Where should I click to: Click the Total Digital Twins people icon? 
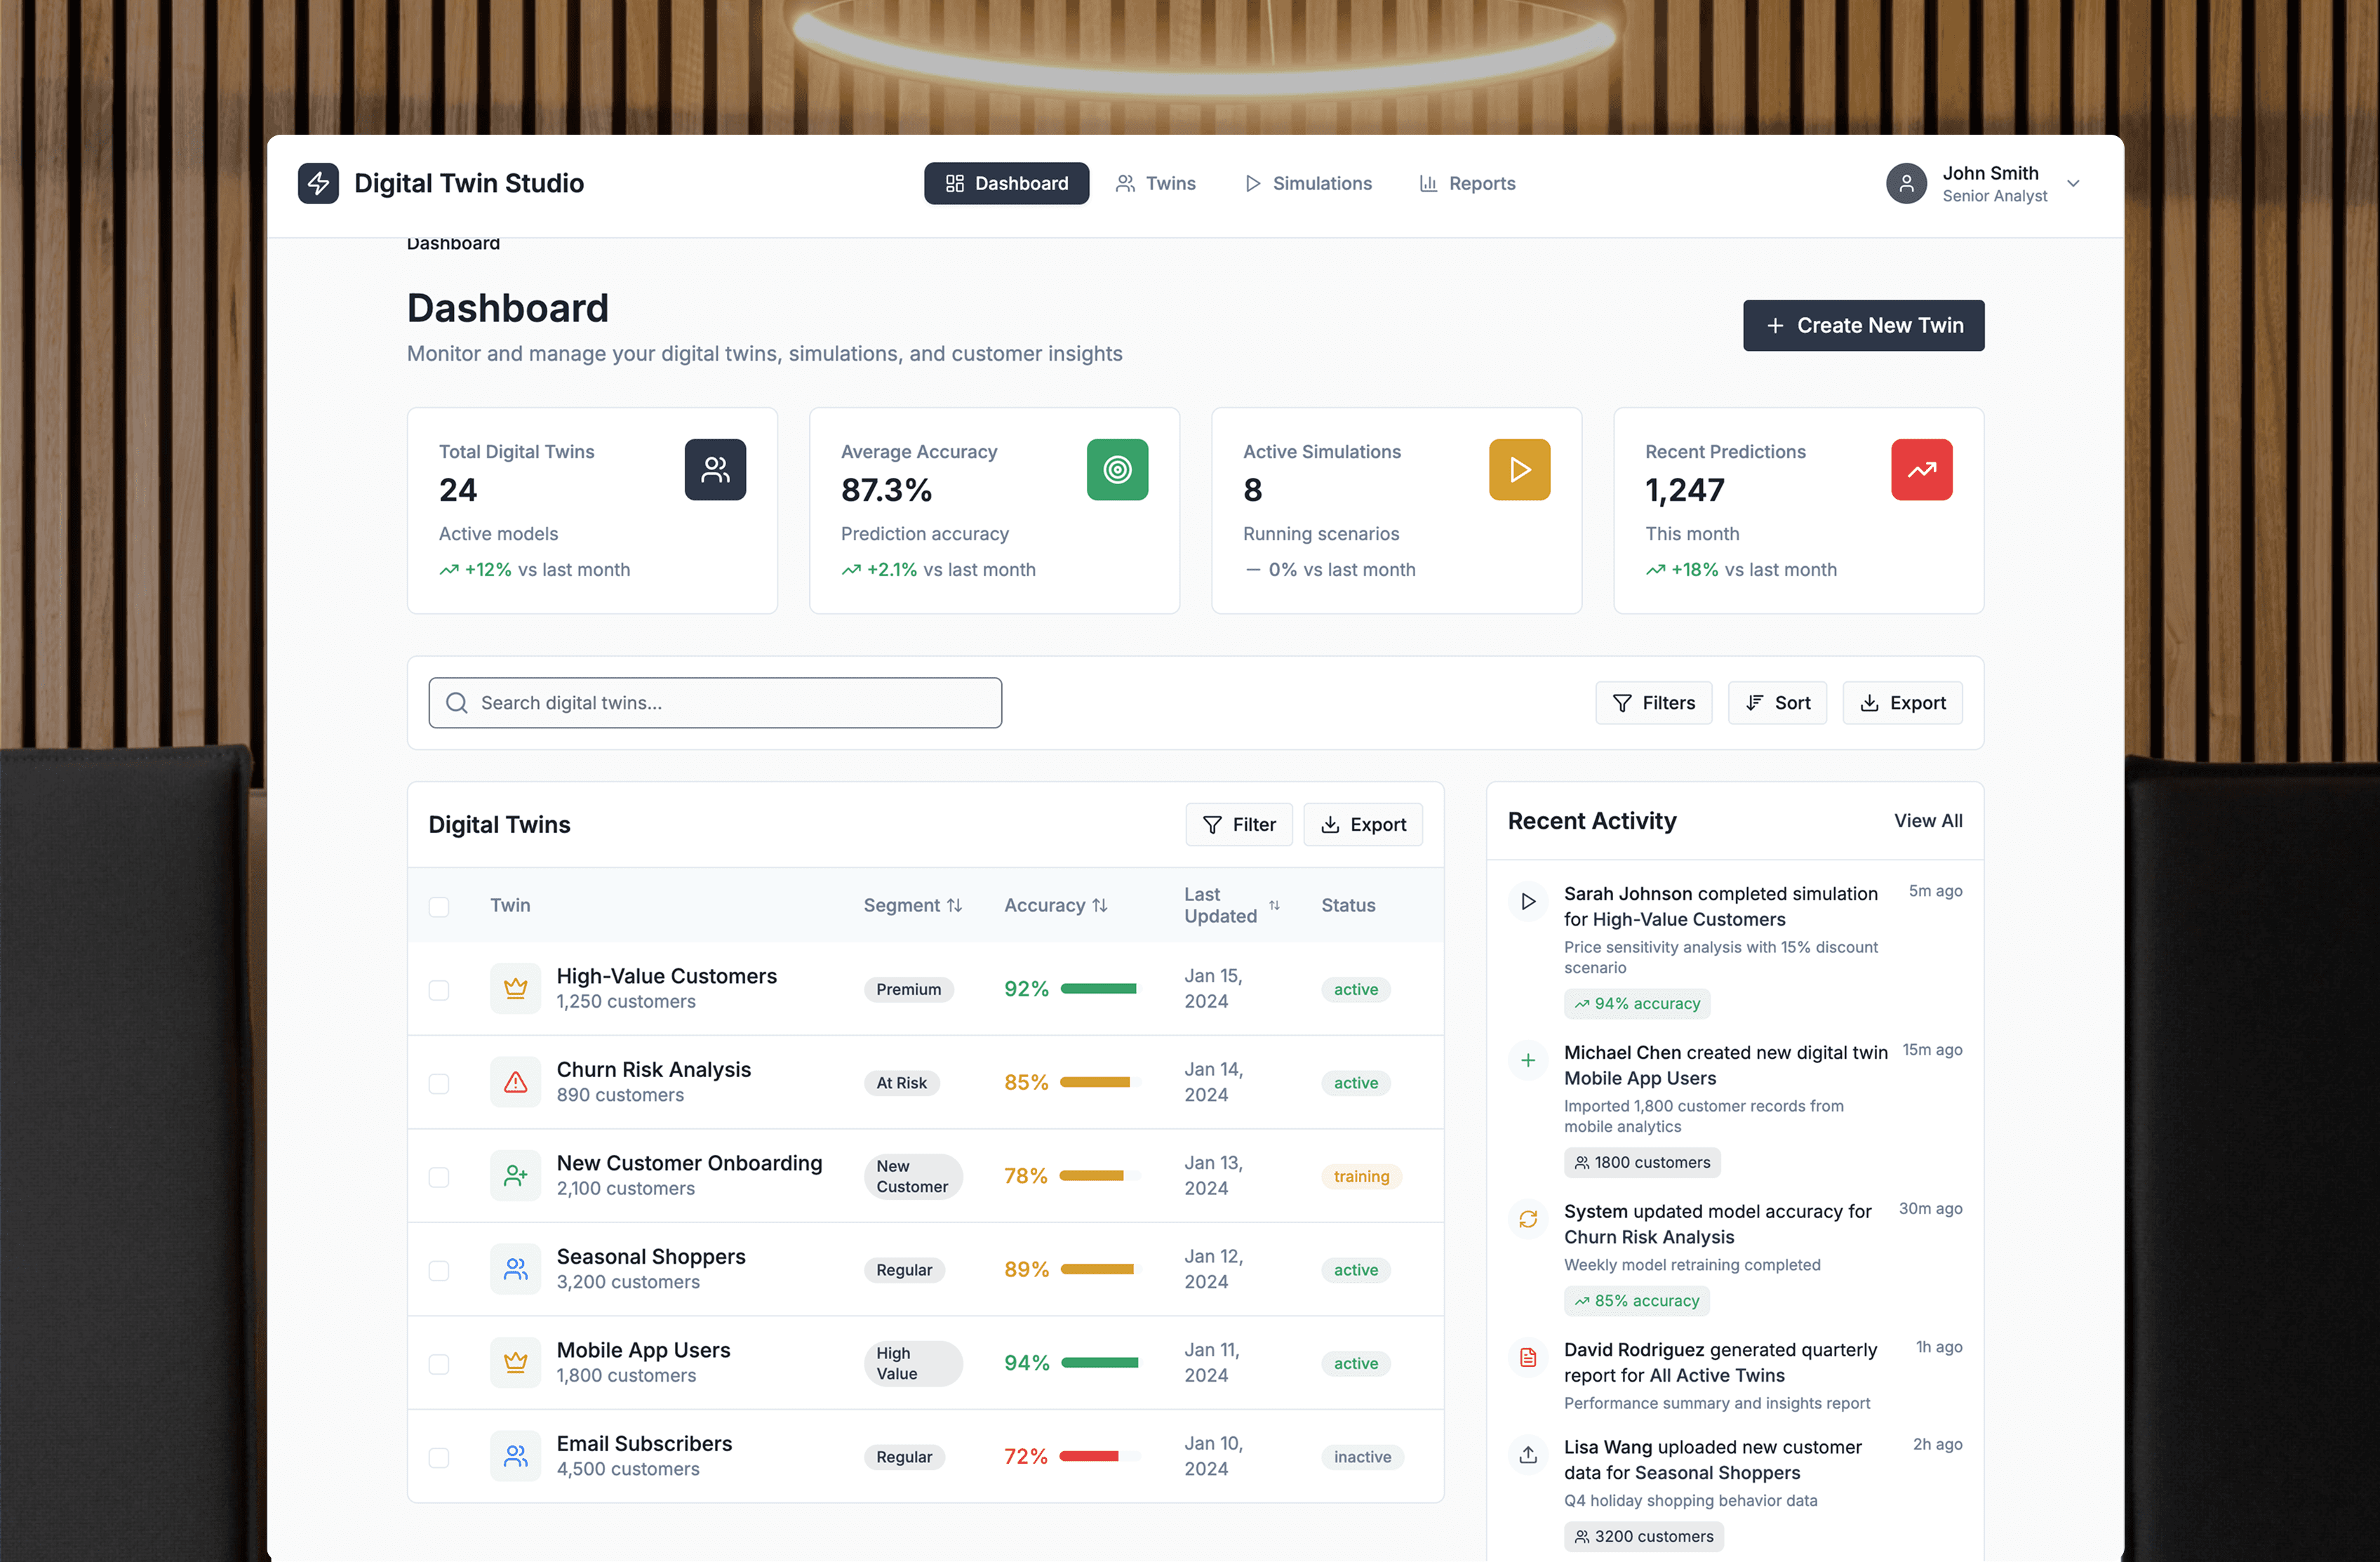[x=715, y=469]
